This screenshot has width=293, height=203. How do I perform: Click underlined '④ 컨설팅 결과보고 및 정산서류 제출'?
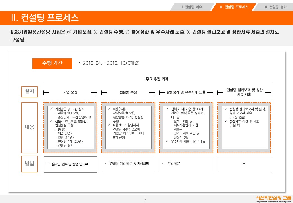(223, 32)
